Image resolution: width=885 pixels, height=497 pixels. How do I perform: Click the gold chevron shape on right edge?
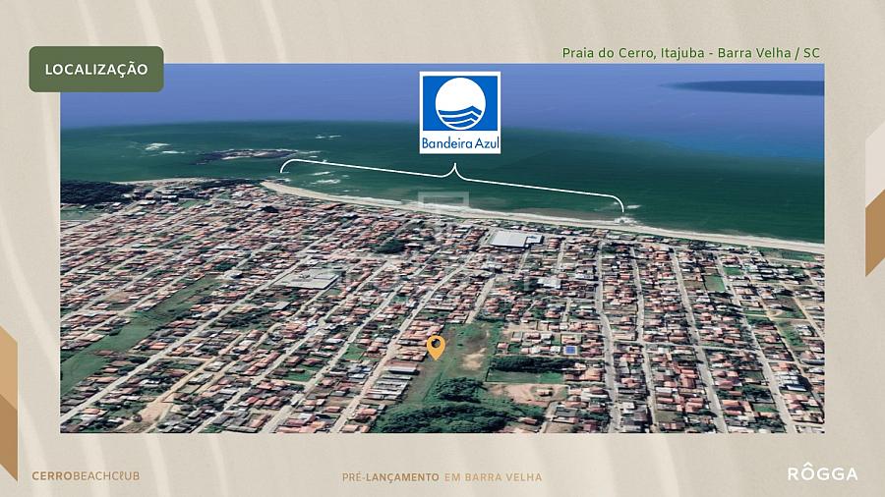tap(873, 231)
